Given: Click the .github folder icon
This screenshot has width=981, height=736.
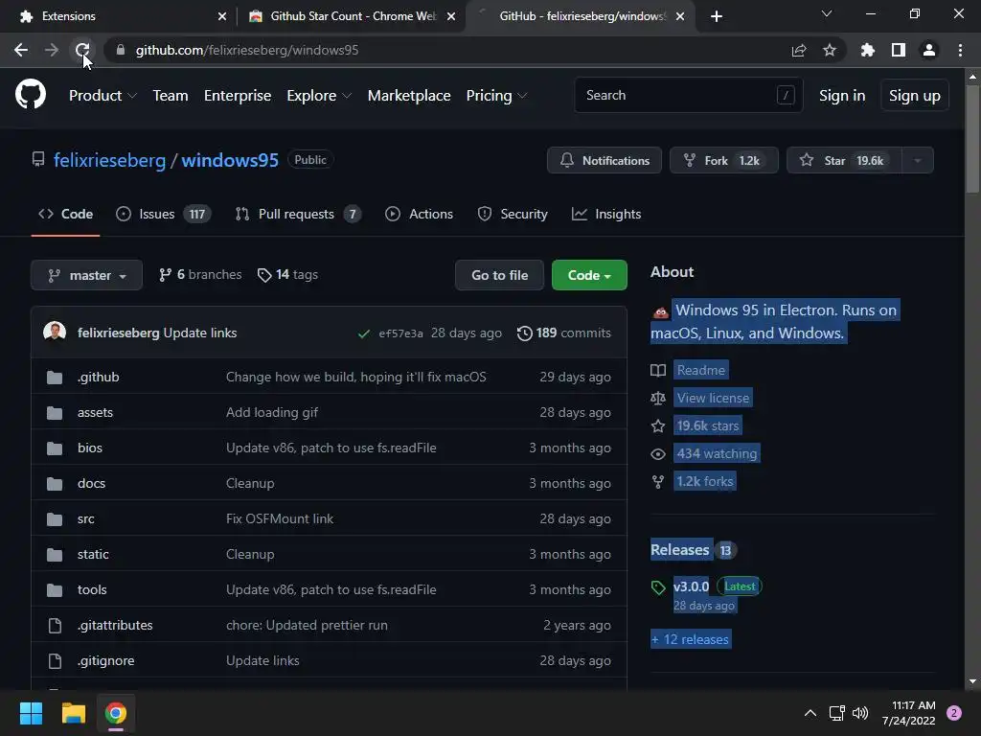Looking at the screenshot, I should point(55,378).
